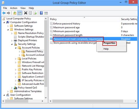139x109 pixels.
Task: Expand the Policy-based QoS node
Action: 12,88
